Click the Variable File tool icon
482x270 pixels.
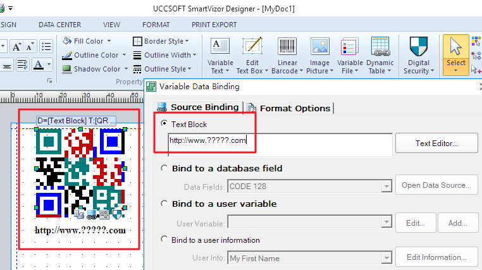(x=350, y=46)
